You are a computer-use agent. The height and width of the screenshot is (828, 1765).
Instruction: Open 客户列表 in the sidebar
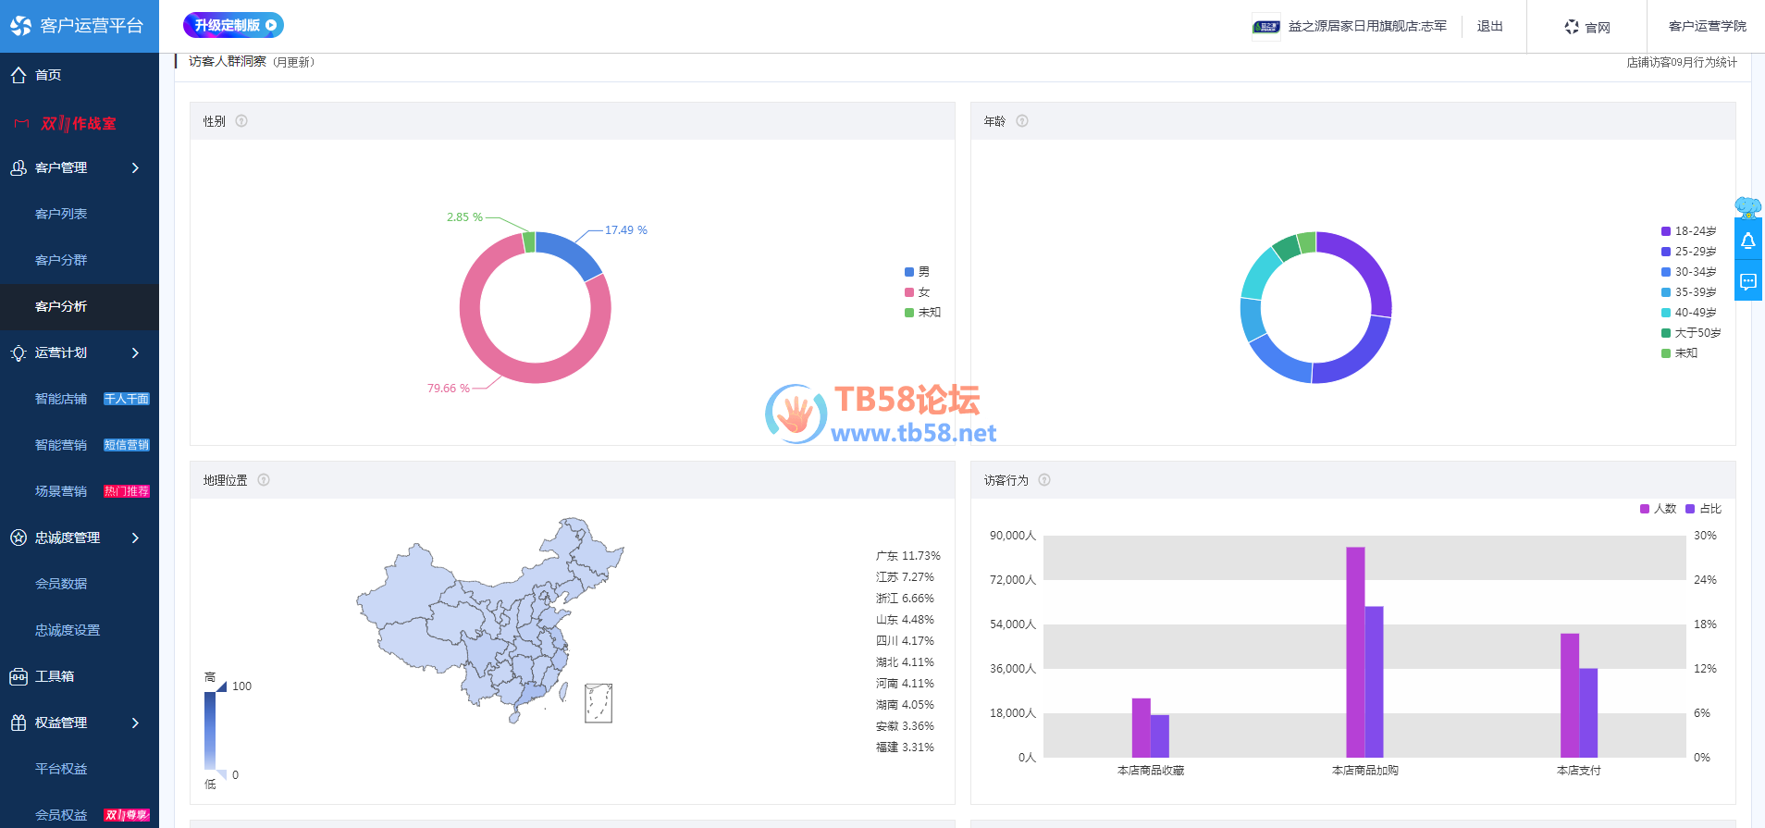tap(61, 214)
